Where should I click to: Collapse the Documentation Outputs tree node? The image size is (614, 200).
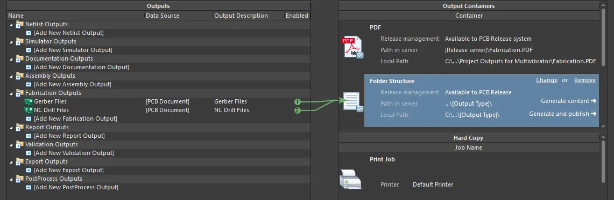click(11, 59)
